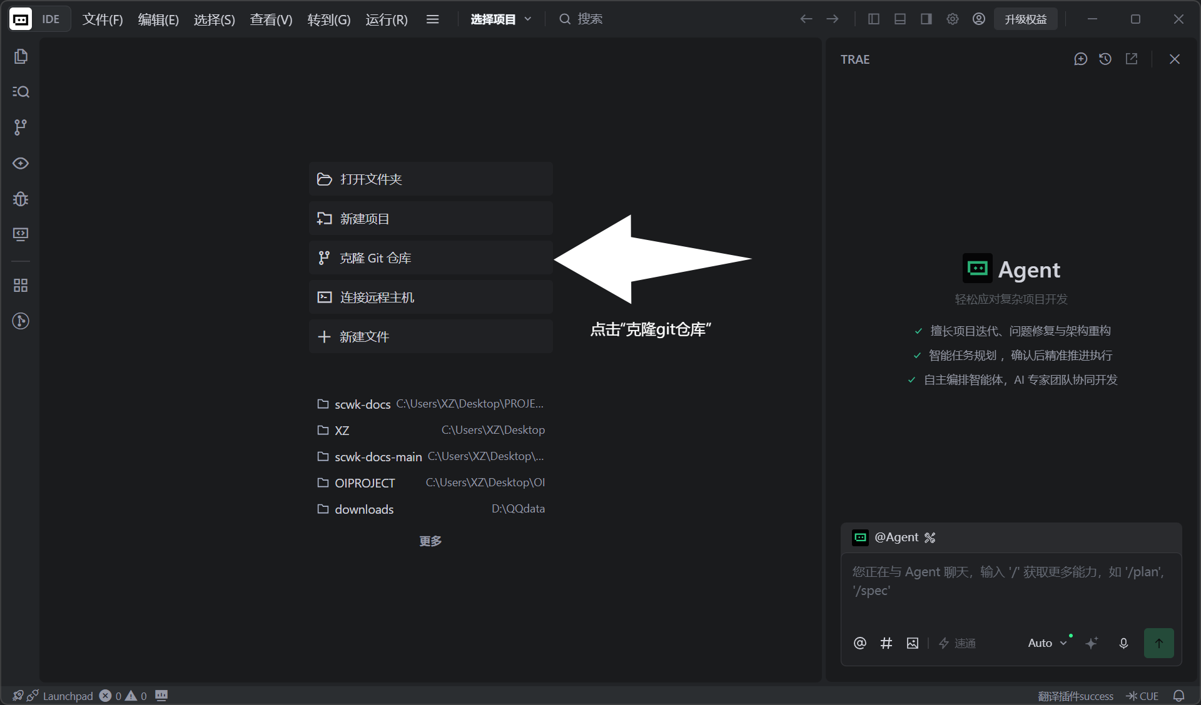Viewport: 1201px width, 705px height.
Task: Start voice input with microphone icon
Action: (x=1123, y=643)
